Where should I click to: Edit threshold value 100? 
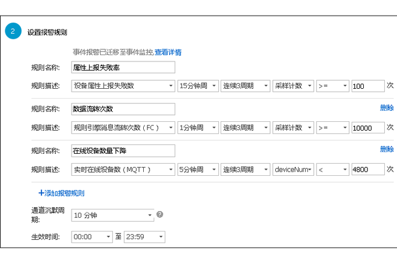pyautogui.click(x=368, y=86)
